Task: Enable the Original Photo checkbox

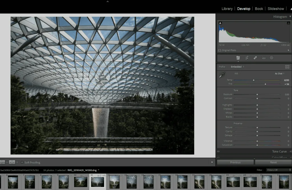Action: (220, 50)
